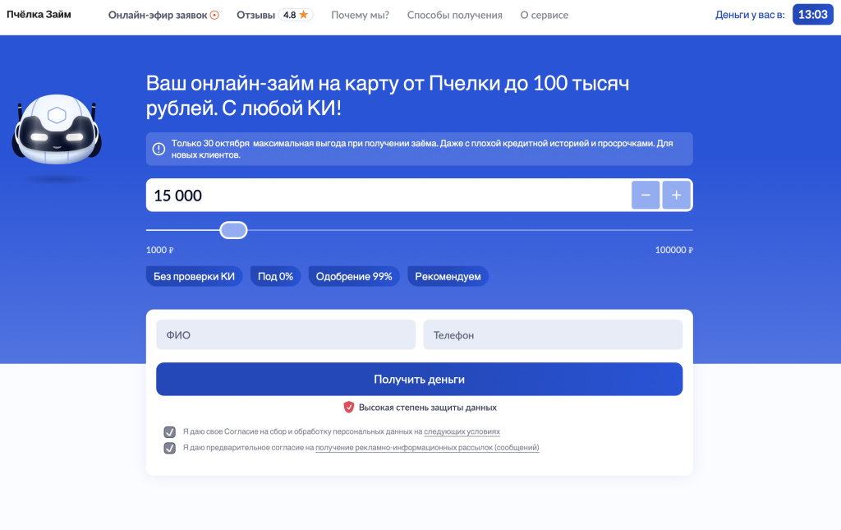Click the Пчёлка Займ logo

point(38,14)
